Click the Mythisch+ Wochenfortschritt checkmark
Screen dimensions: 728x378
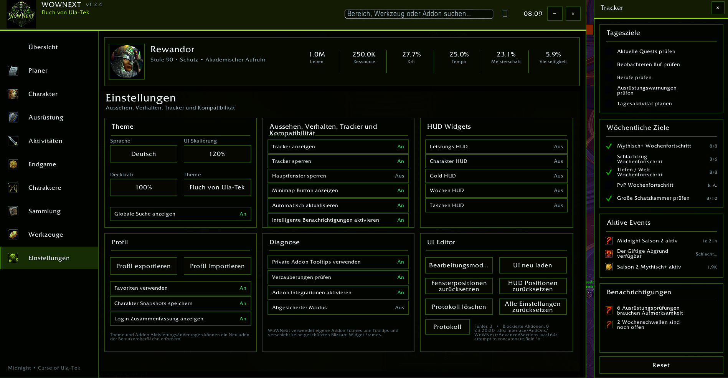[x=609, y=146]
